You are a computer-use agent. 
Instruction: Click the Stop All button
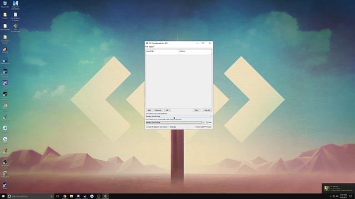[207, 111]
